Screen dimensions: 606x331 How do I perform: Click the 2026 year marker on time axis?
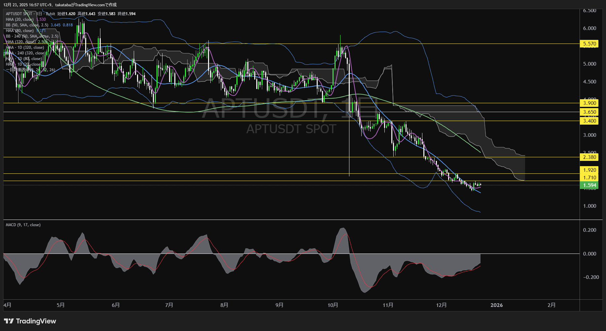(496, 305)
